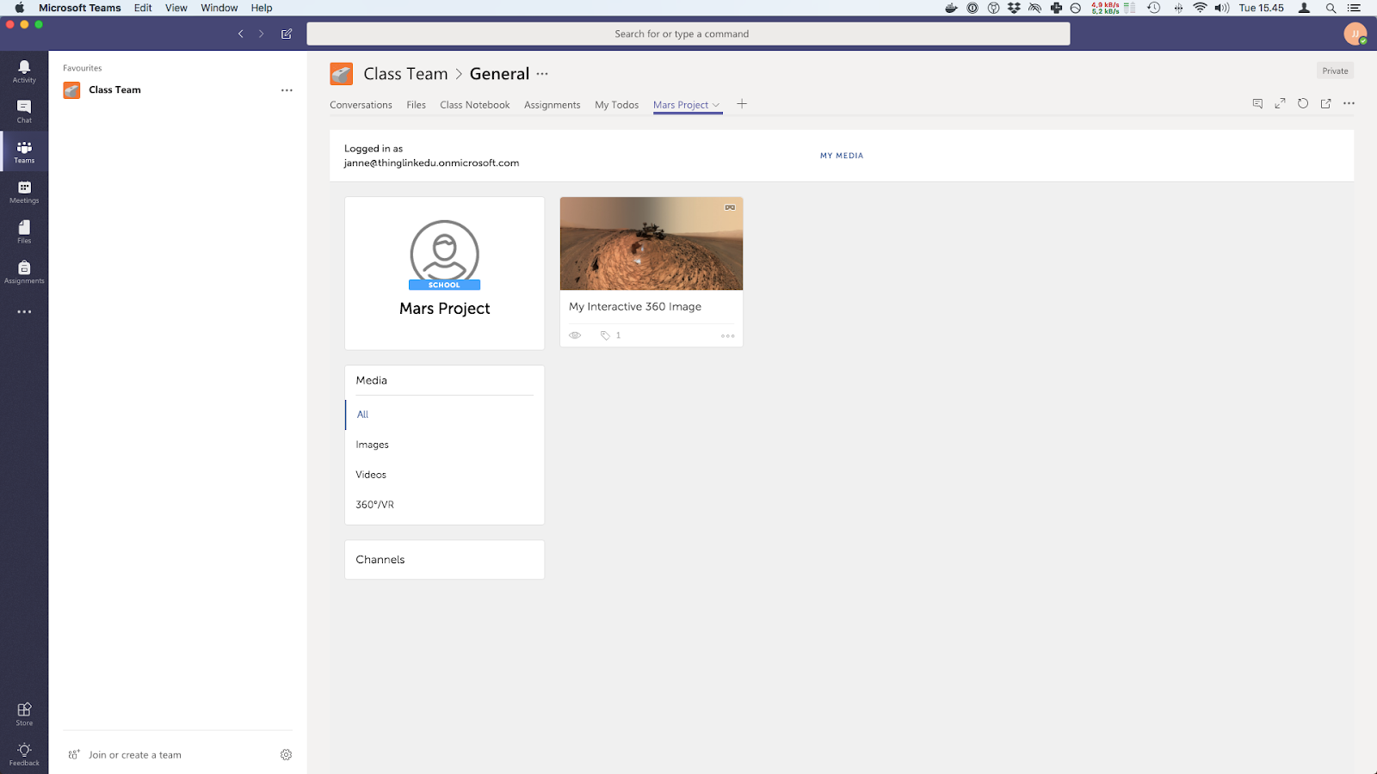Image resolution: width=1377 pixels, height=774 pixels.
Task: Click Join or create a team
Action: (x=135, y=755)
